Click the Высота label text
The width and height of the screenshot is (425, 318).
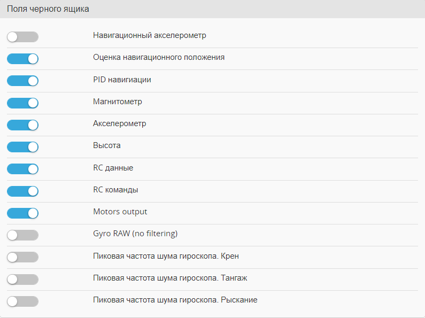[106, 145]
